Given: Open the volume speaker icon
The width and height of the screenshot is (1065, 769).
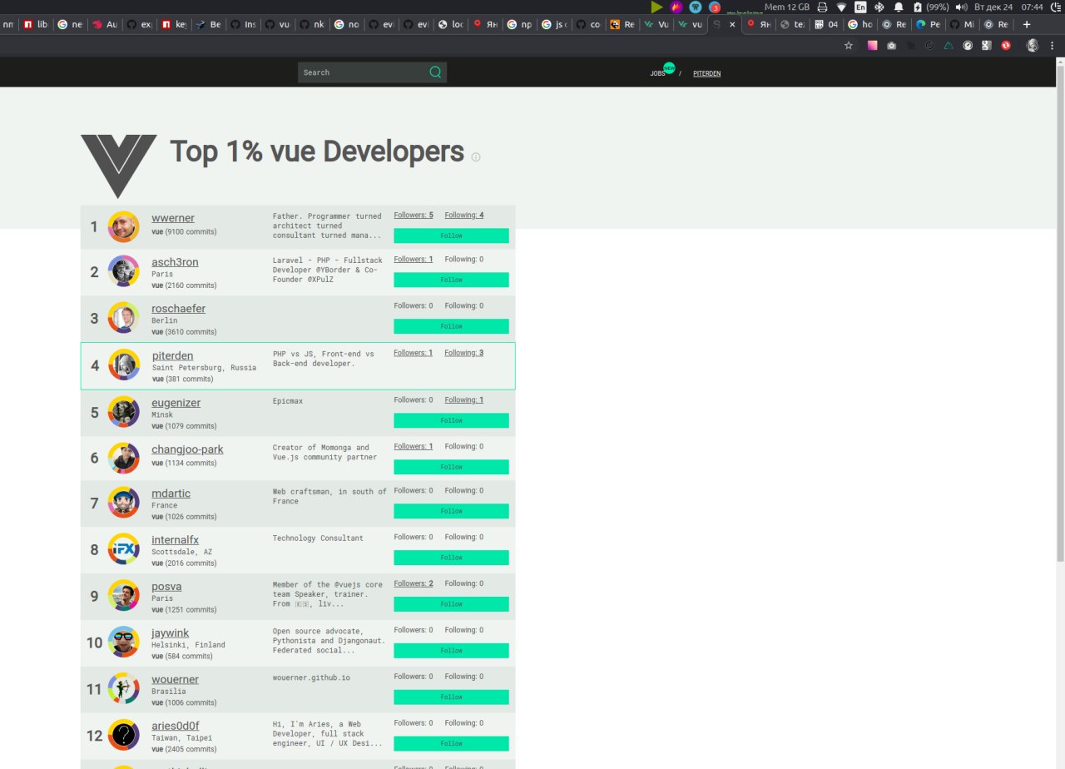Looking at the screenshot, I should point(962,7).
